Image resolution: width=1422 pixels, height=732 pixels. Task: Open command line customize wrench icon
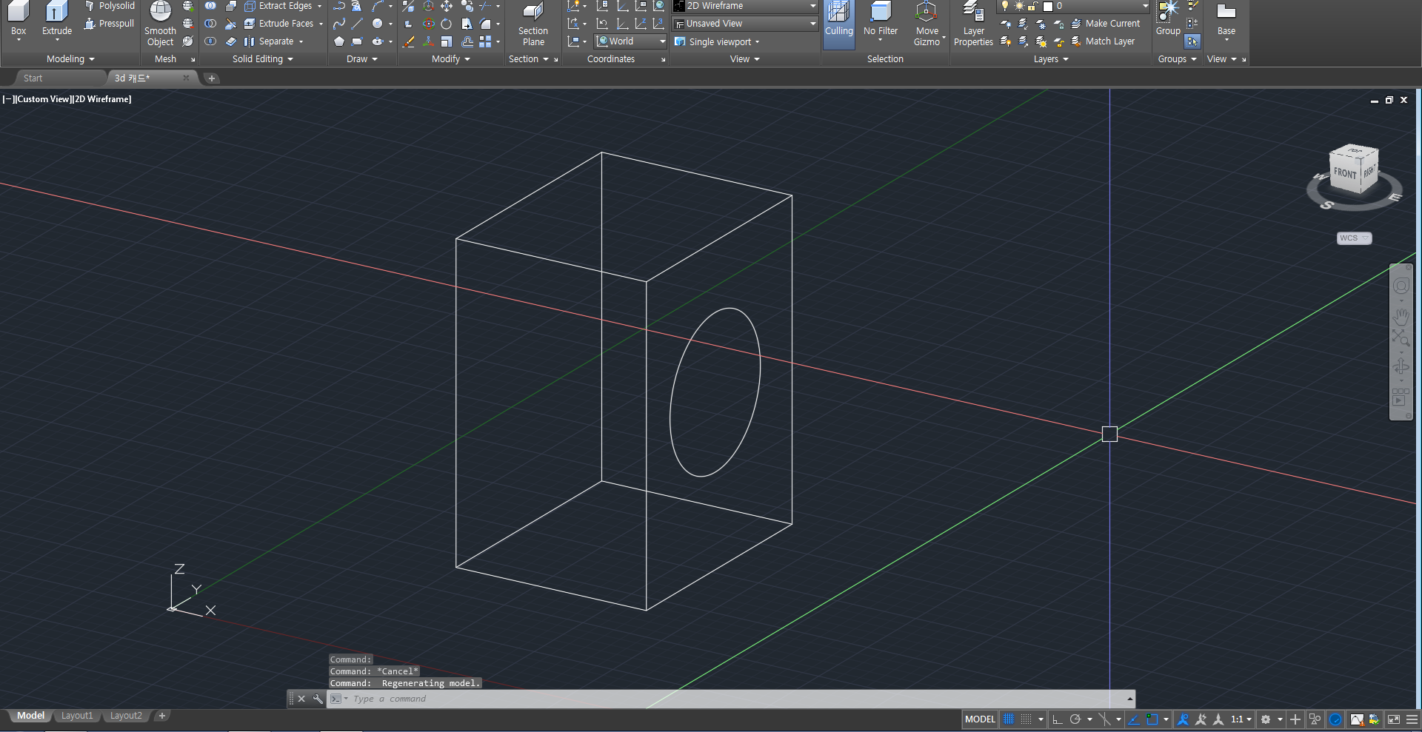tap(318, 699)
